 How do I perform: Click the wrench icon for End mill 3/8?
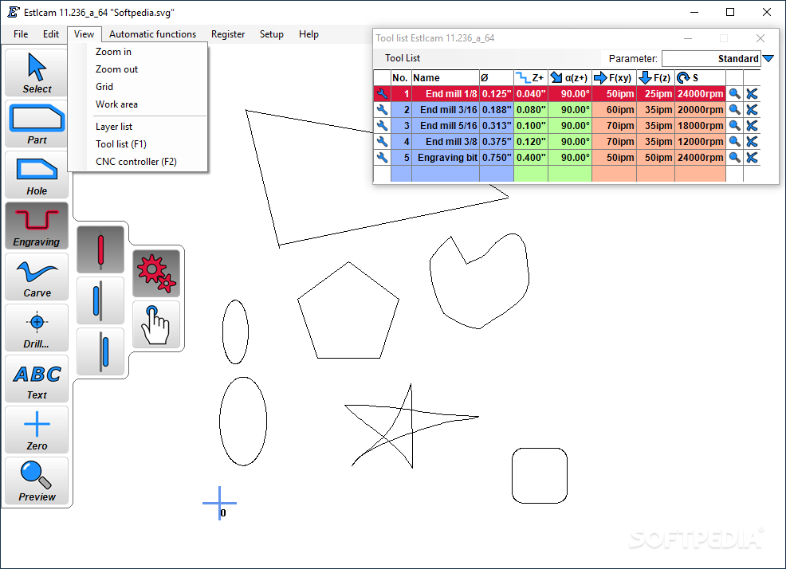382,141
